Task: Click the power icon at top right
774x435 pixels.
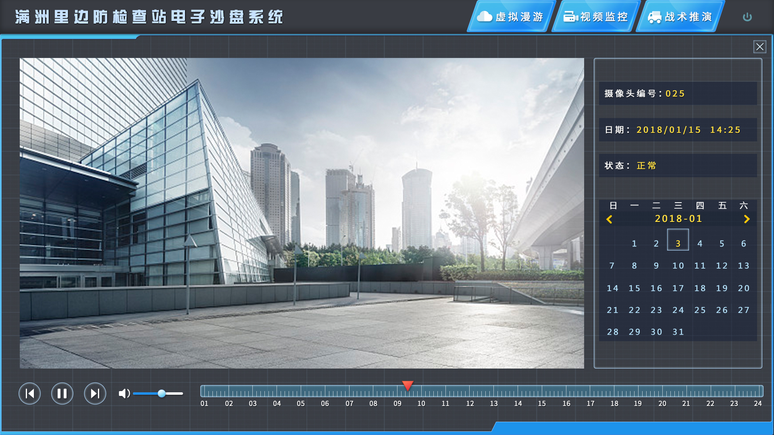Action: pyautogui.click(x=747, y=17)
